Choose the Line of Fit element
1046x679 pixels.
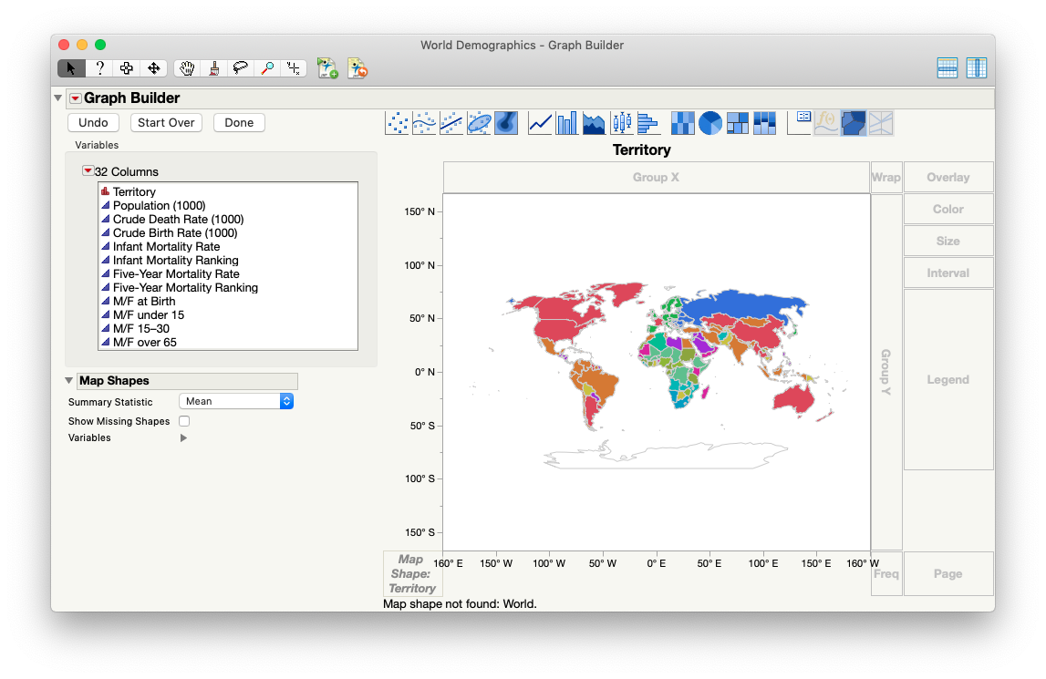point(451,122)
